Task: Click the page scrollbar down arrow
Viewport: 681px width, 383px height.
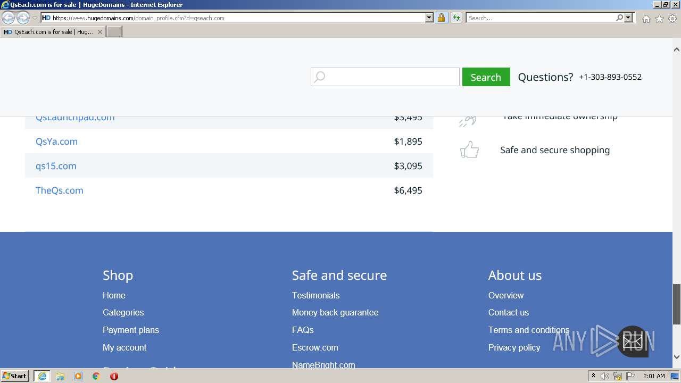Action: [x=677, y=357]
